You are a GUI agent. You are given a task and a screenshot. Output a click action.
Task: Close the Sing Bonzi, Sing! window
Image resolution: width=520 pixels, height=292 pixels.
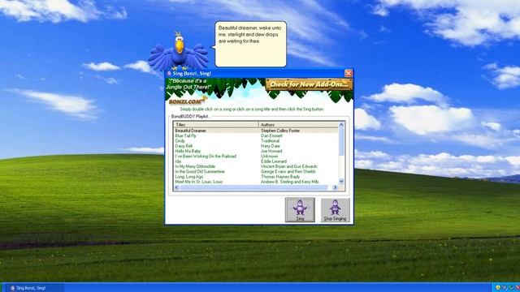349,73
